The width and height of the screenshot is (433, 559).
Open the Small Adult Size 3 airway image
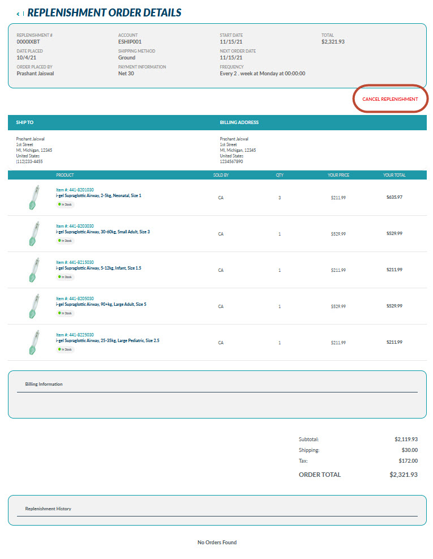pyautogui.click(x=33, y=234)
